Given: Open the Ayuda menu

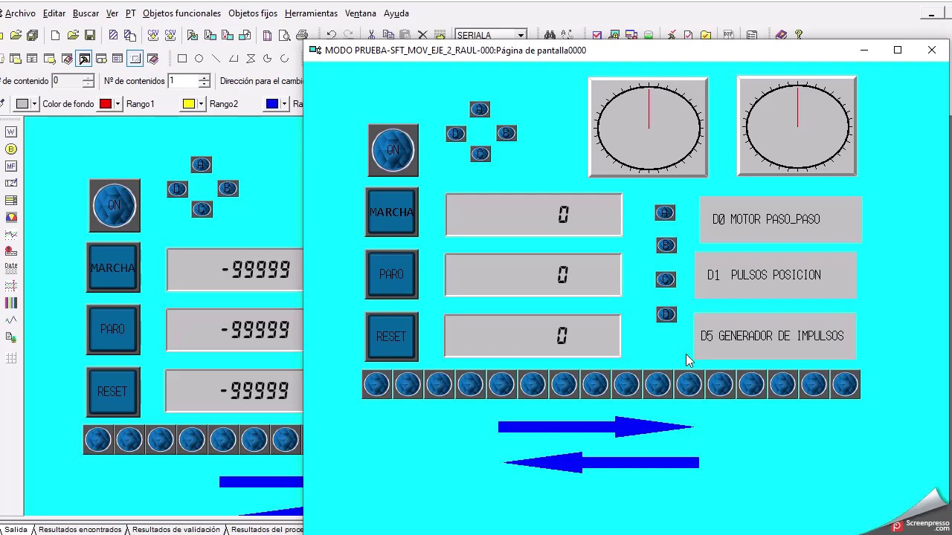Looking at the screenshot, I should coord(396,13).
